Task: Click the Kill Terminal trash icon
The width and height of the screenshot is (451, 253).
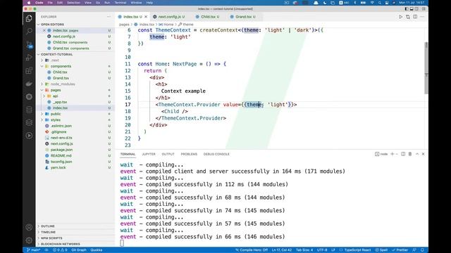Action: tap(410, 154)
